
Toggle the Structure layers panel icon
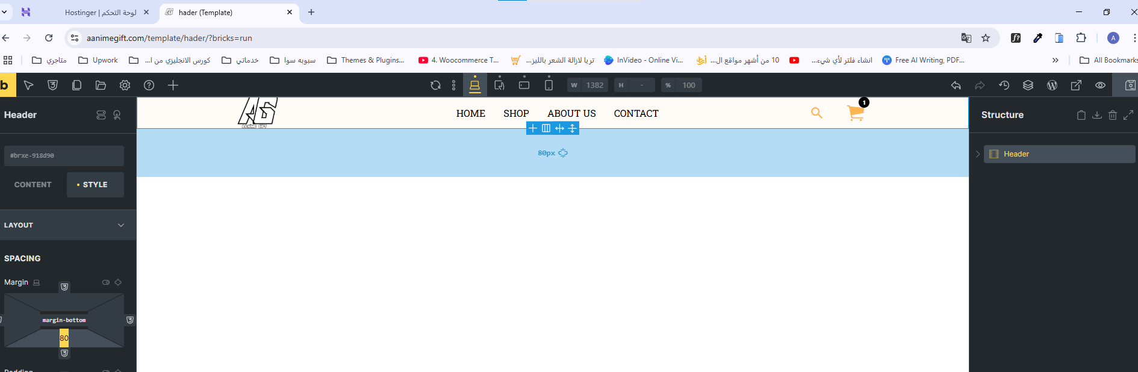(x=1028, y=85)
